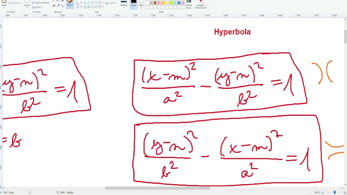Pick the pink color swatch
347x195 pixels.
(159, 3)
